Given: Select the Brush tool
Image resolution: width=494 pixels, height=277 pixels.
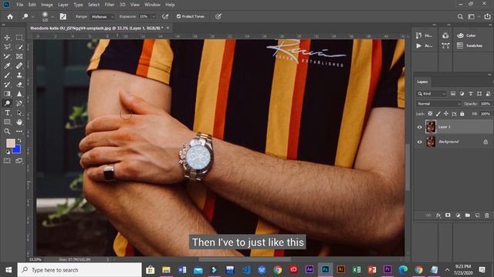Looking at the screenshot, I should [x=7, y=75].
